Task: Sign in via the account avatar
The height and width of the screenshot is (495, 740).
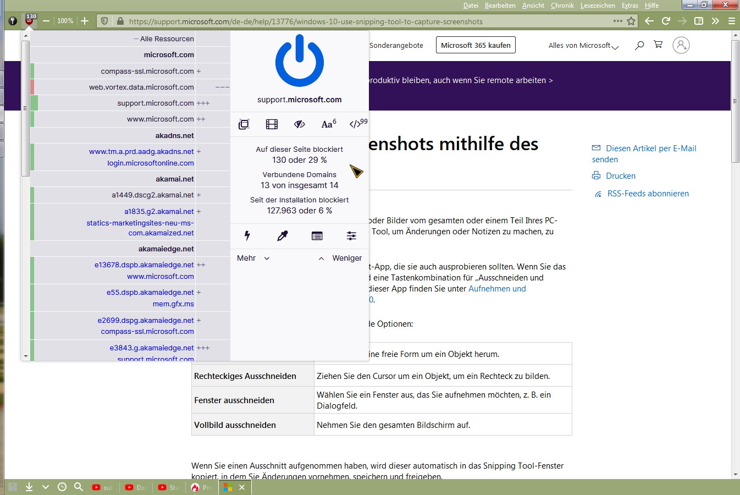Action: point(681,45)
